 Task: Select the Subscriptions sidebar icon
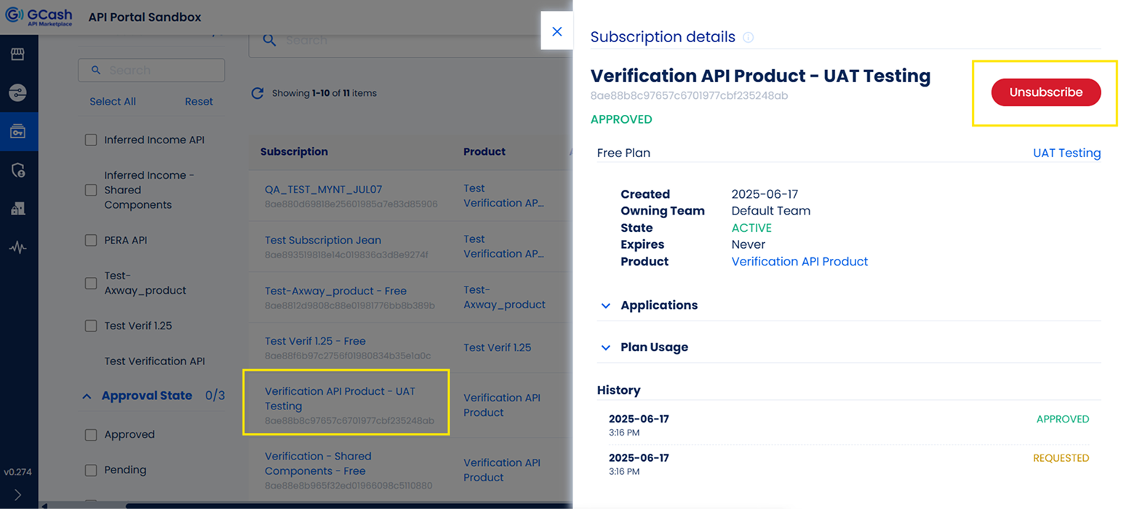pos(18,131)
